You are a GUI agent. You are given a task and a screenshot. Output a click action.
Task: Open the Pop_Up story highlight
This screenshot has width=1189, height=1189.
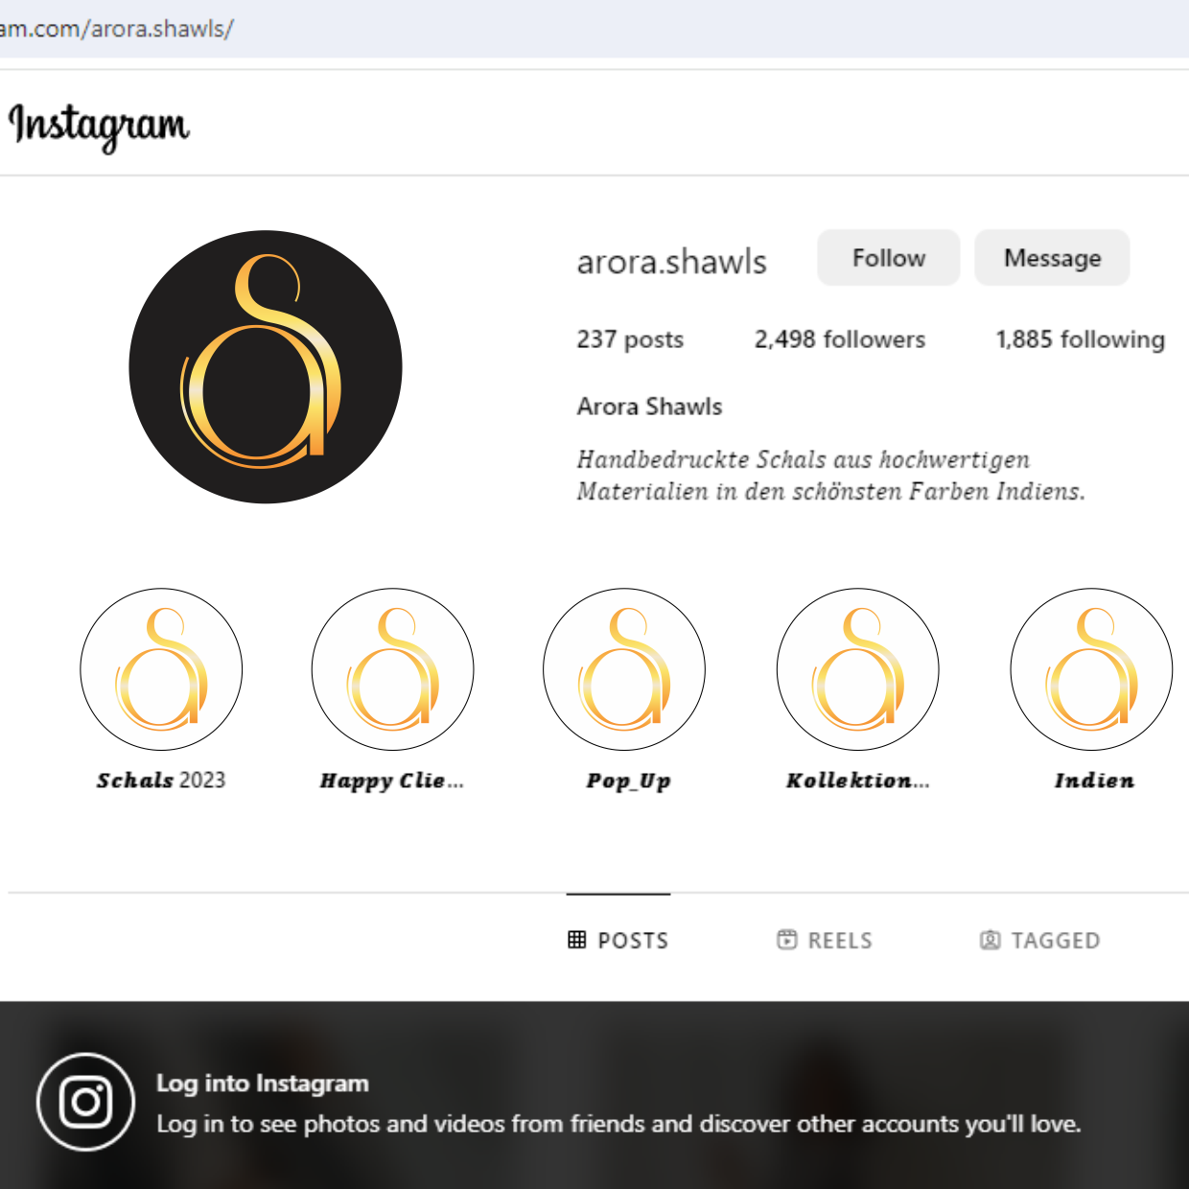pos(624,669)
